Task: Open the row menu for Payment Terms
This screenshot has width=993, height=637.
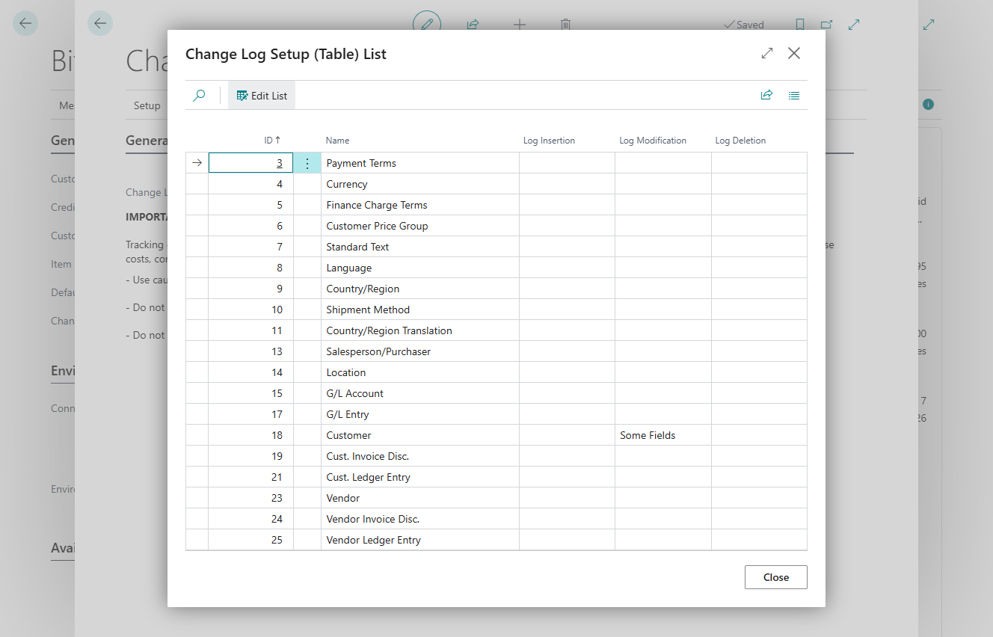Action: click(307, 163)
